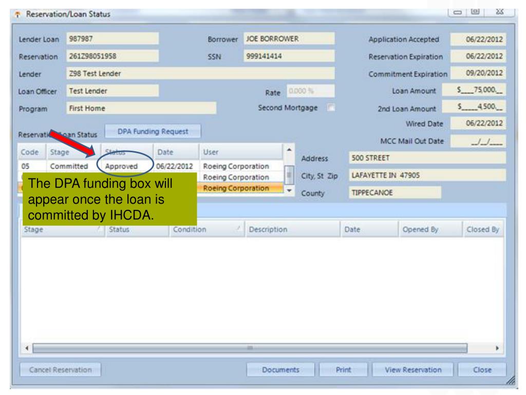Click the Application Accepted date field
526x395 pixels.
click(x=478, y=39)
